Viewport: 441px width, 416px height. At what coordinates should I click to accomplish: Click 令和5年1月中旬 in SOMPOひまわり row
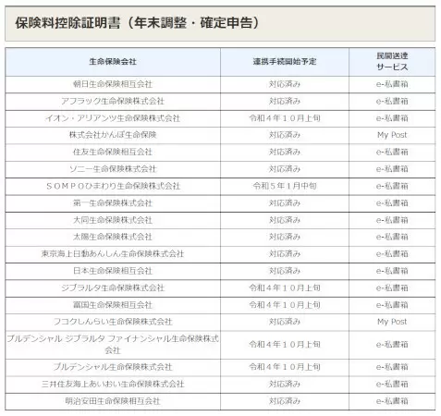tap(285, 186)
